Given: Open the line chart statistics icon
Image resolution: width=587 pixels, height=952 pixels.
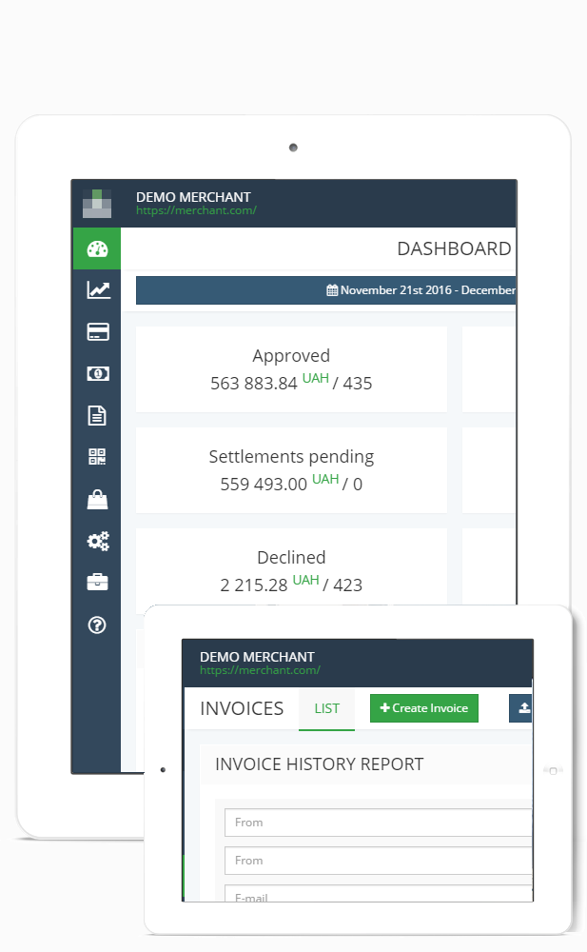Looking at the screenshot, I should 97,290.
